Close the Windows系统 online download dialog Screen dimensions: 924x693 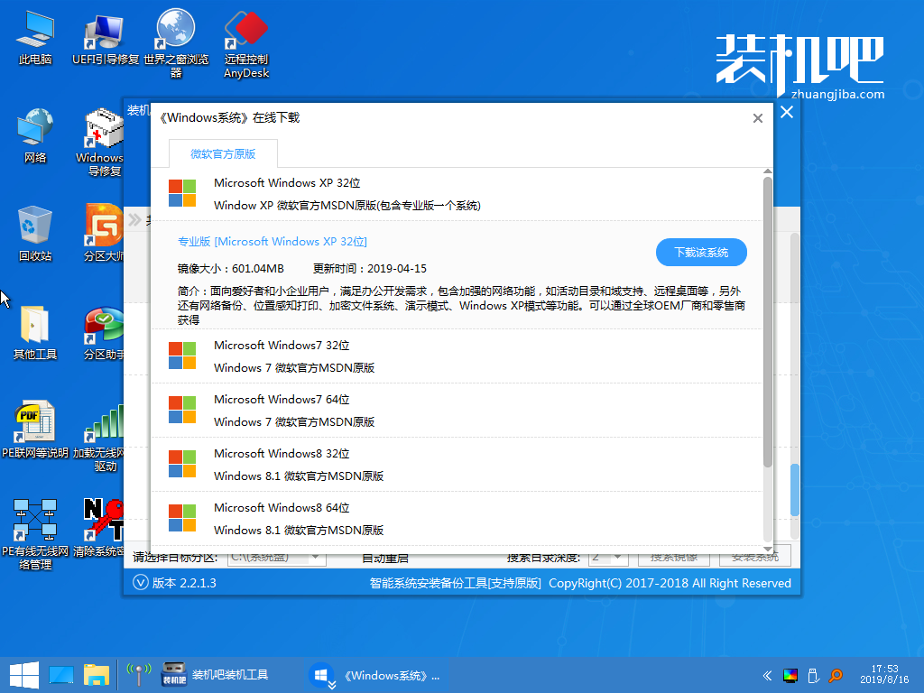point(758,118)
